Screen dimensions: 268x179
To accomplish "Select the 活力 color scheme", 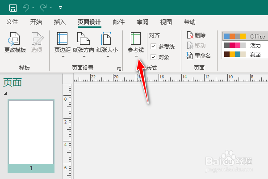I will 245,45.
